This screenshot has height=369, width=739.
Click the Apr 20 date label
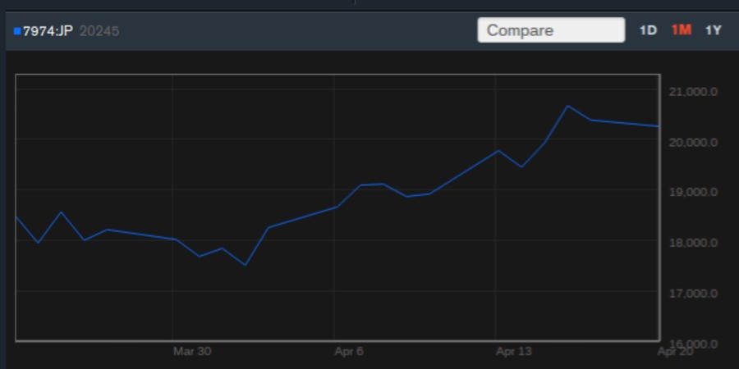(676, 352)
